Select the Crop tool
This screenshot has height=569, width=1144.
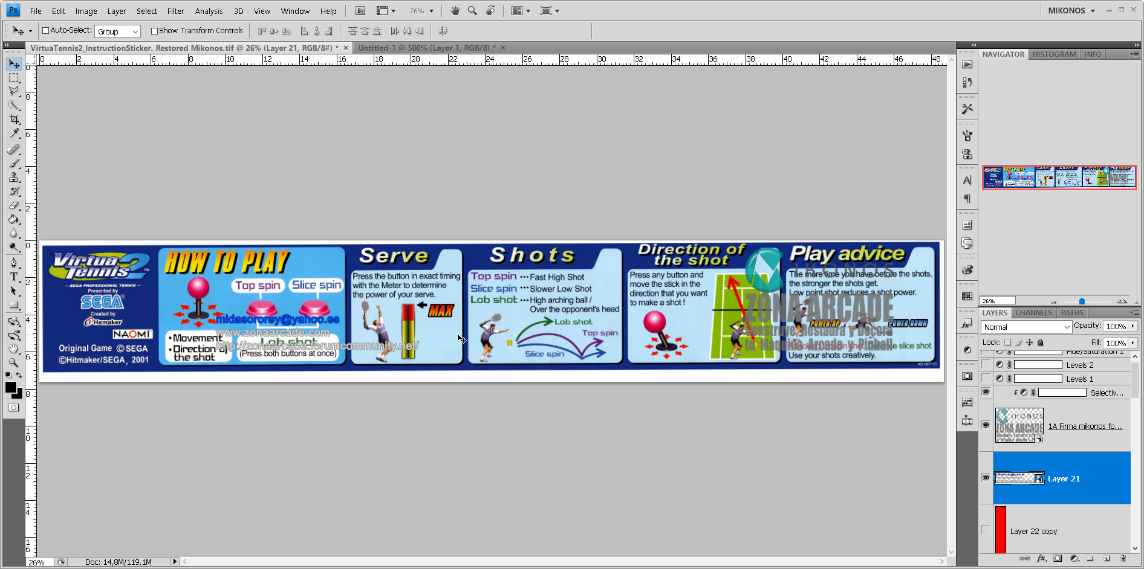[x=13, y=120]
